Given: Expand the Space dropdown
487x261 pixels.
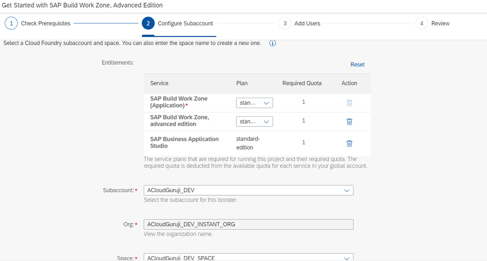Looking at the screenshot, I should click(x=347, y=257).
